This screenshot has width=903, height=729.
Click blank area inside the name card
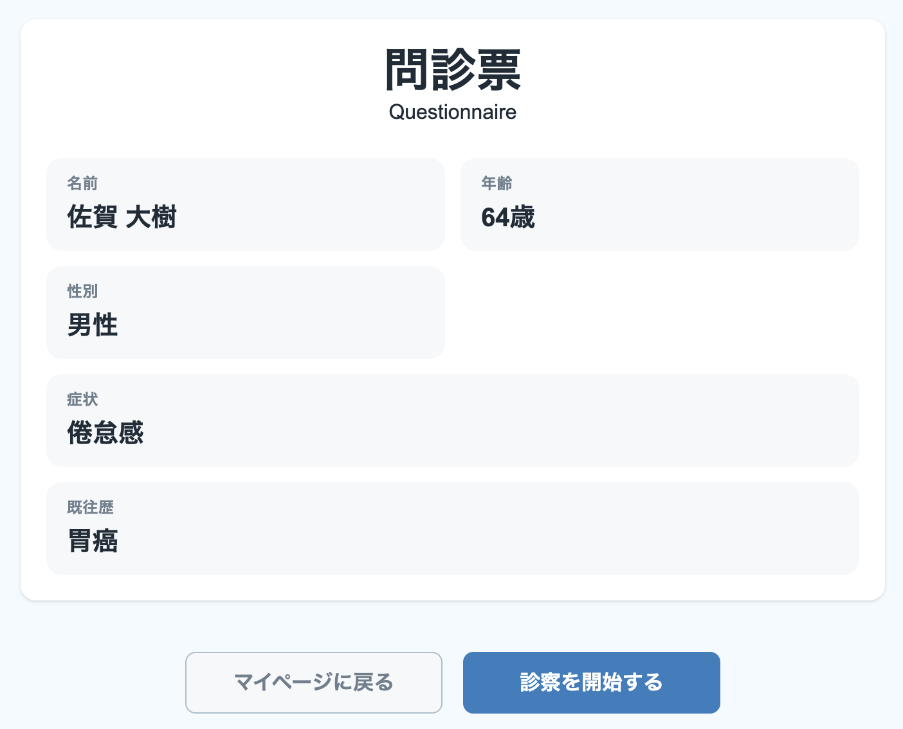[322, 206]
